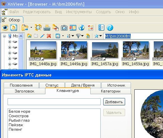Click the EXIF badge on IMG_1457a.jpg
The height and width of the screenshot is (138, 163).
click(93, 59)
